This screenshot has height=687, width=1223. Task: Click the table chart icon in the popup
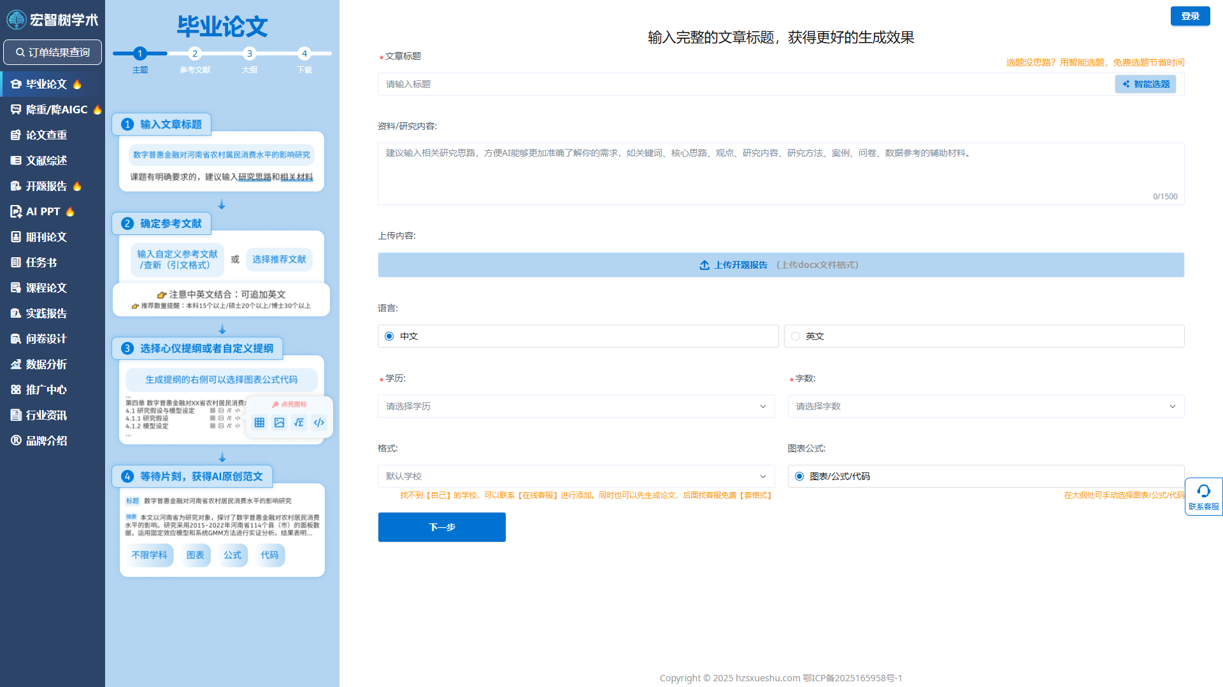[259, 422]
